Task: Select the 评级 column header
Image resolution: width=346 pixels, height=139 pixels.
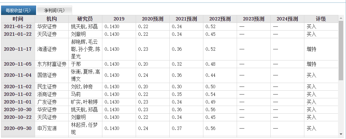Action: [x=321, y=19]
